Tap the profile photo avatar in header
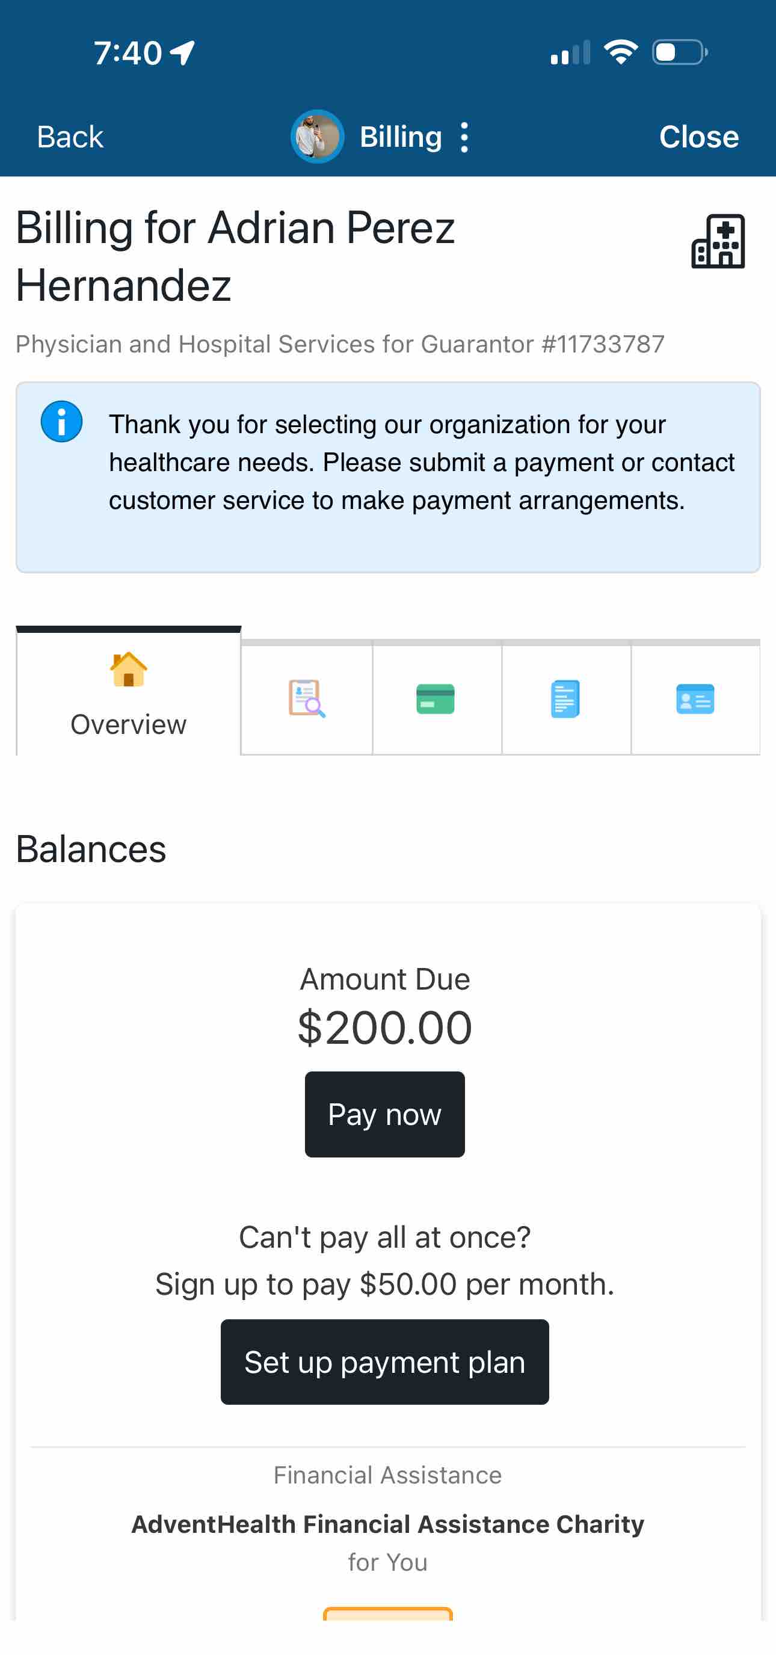This screenshot has width=776, height=1655. tap(318, 137)
